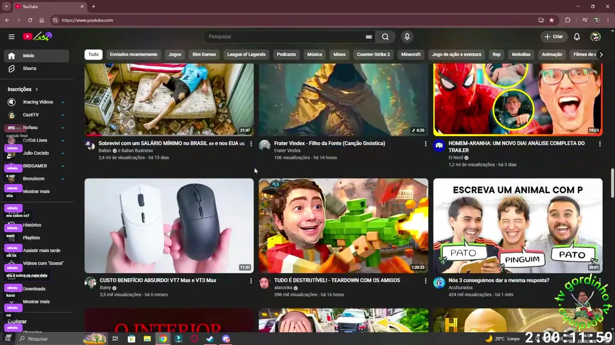Screen dimensions: 615x345
Task: Open Steam from the taskbar
Action: [x=210, y=339]
